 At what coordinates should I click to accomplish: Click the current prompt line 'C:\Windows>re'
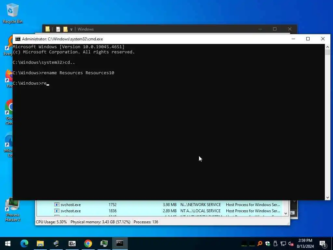31,83
